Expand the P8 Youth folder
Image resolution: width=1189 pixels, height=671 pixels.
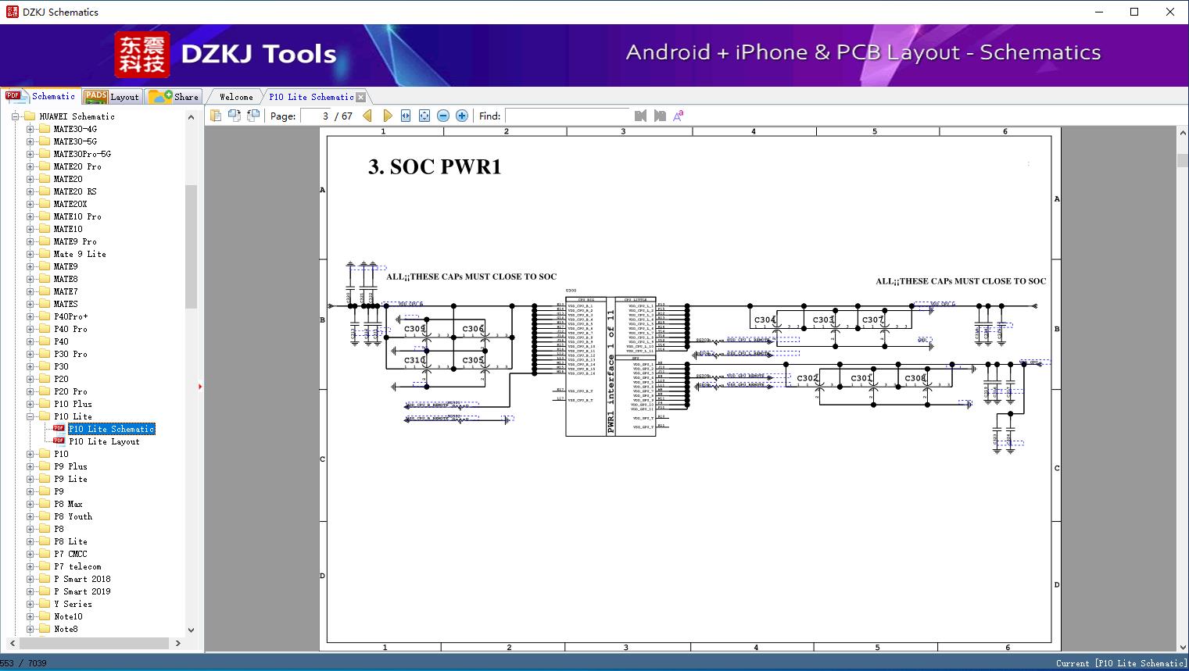tap(30, 516)
